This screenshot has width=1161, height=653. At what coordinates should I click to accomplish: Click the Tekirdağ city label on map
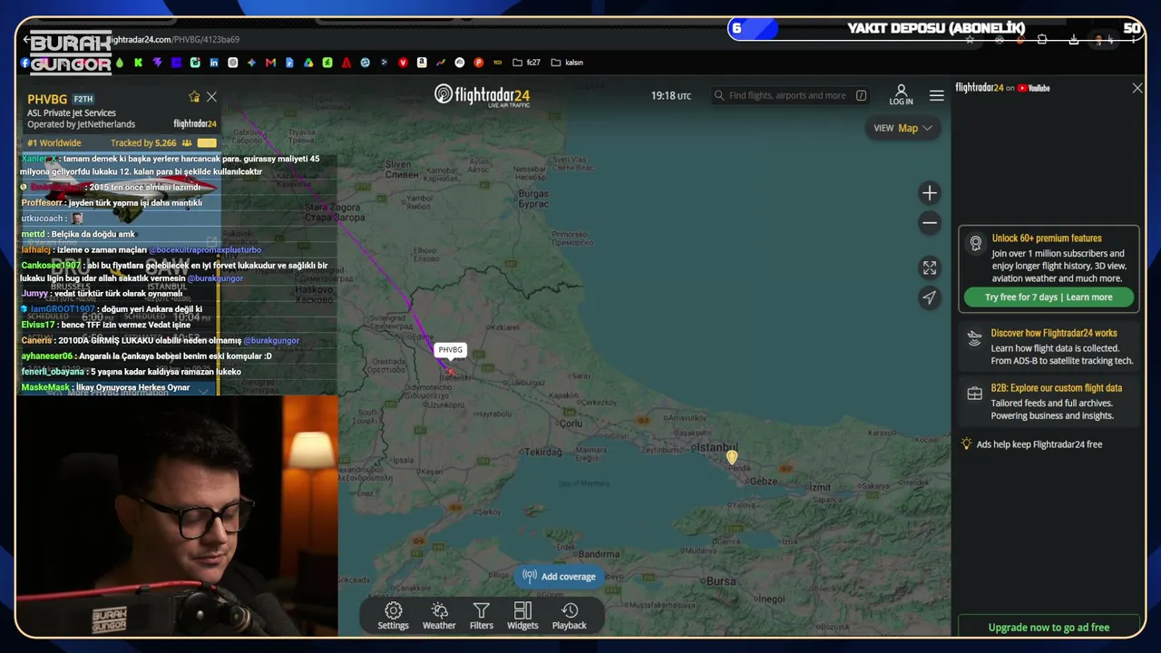[544, 452]
